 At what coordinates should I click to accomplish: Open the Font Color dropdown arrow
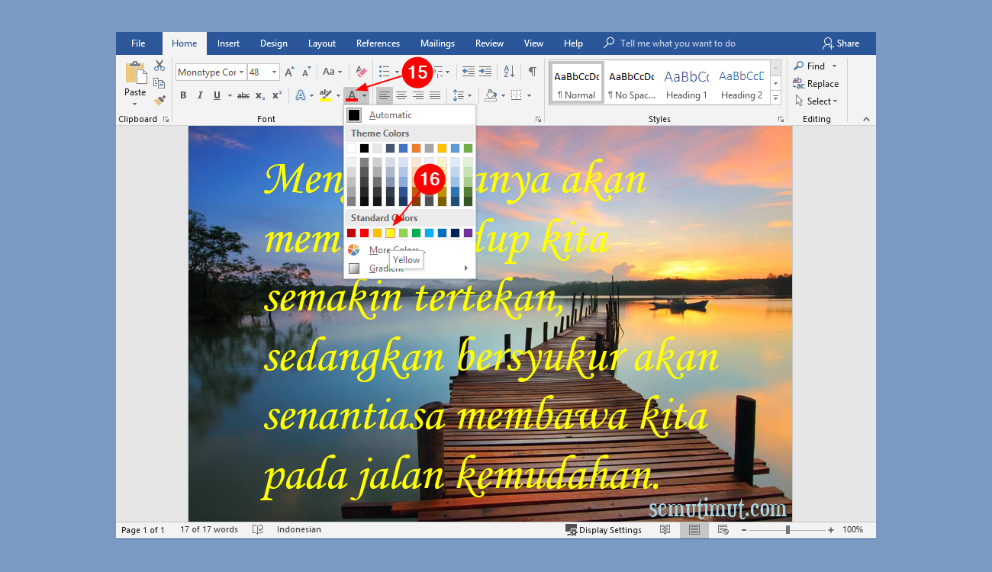[x=365, y=95]
